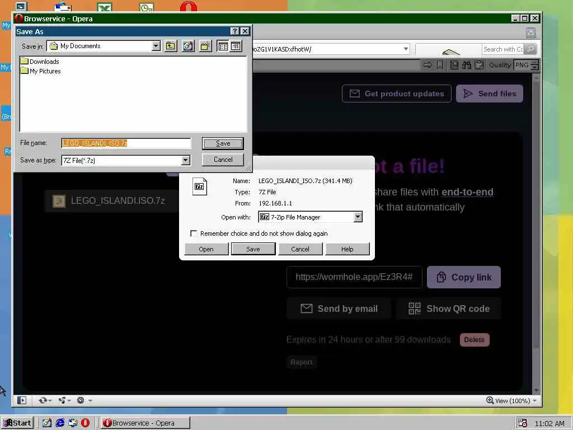This screenshot has width=573, height=430.
Task: Open the address bar history dropdown
Action: 406,49
